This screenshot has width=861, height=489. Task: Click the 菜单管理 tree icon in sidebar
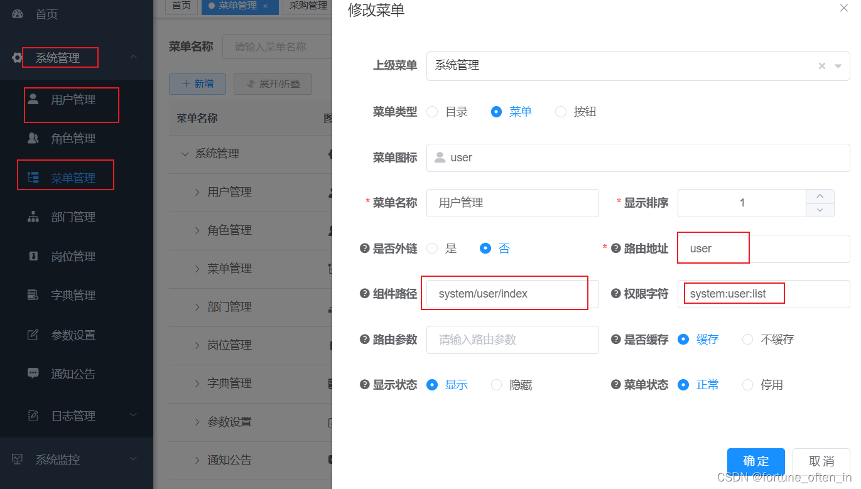33,178
